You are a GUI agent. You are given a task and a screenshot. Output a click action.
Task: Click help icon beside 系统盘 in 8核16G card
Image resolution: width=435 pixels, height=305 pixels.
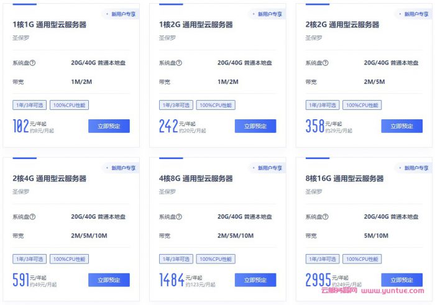pos(326,217)
